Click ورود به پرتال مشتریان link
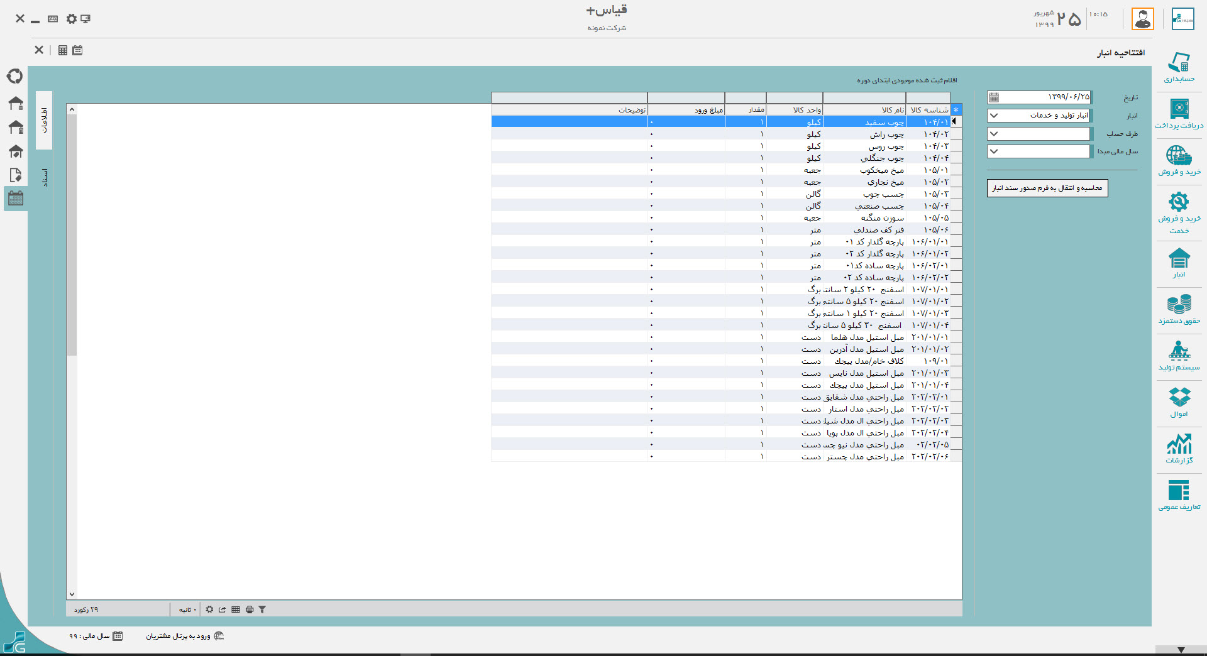Viewport: 1207px width, 656px height. click(x=179, y=636)
